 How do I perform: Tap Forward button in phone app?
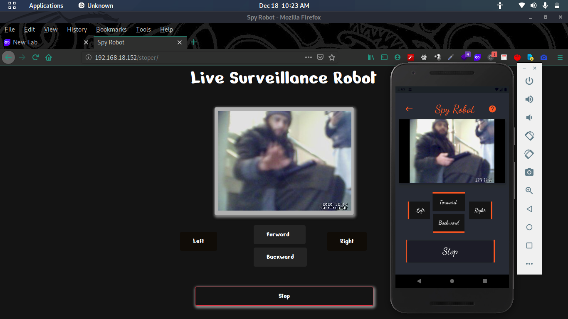point(448,202)
